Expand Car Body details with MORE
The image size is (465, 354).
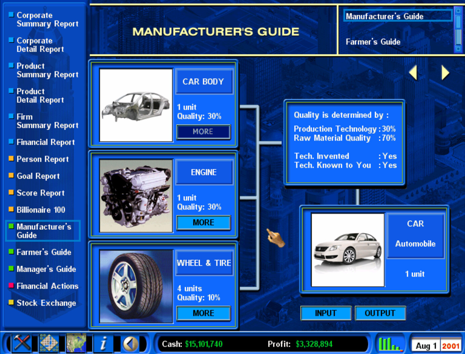(x=203, y=132)
